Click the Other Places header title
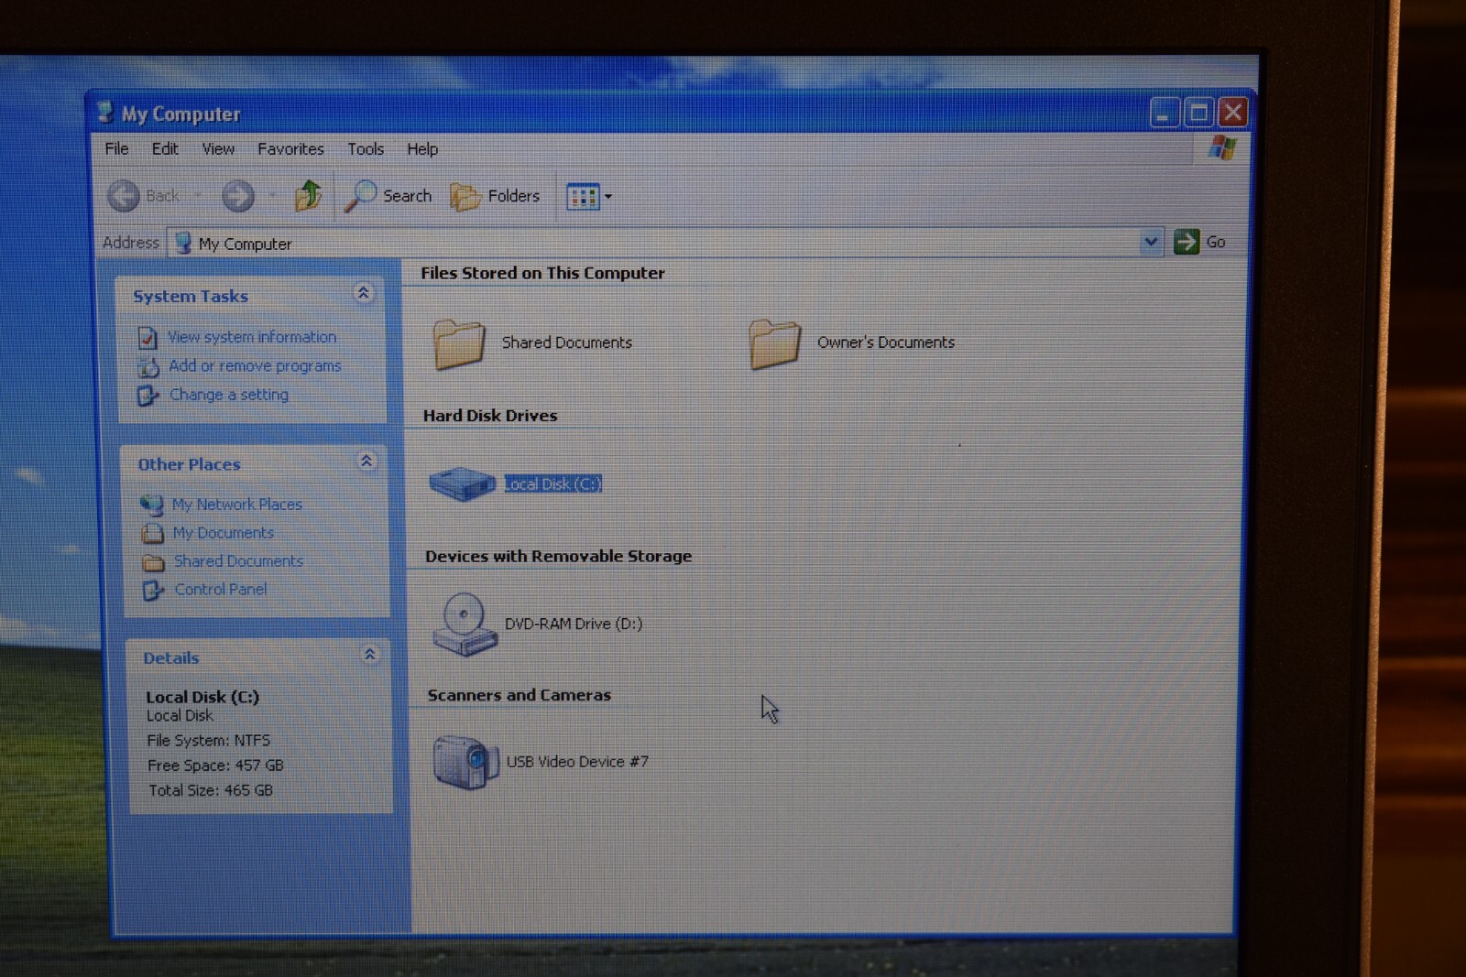Screen dimensions: 1466x977 tap(189, 464)
